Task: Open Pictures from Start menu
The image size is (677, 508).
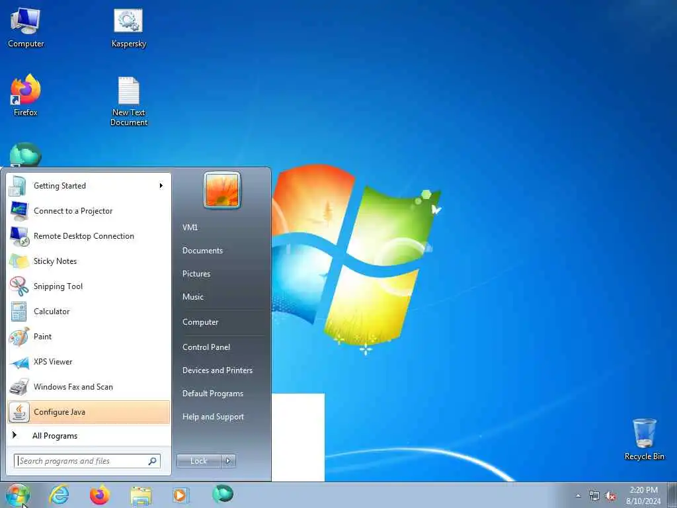Action: [x=196, y=274]
